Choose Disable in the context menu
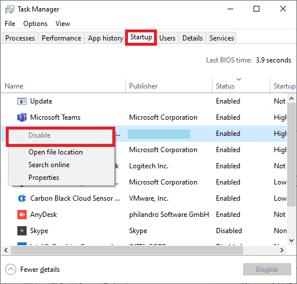Image resolution: width=297 pixels, height=284 pixels. point(60,135)
